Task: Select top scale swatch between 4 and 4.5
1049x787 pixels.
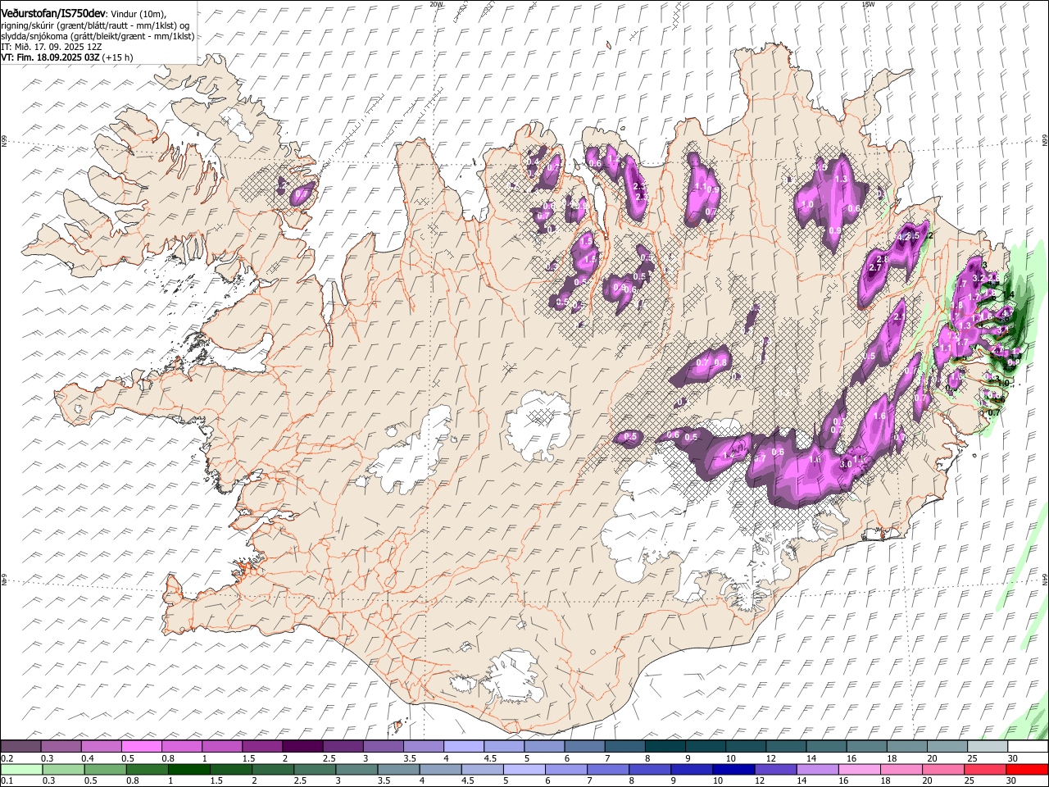Action: click(x=464, y=747)
